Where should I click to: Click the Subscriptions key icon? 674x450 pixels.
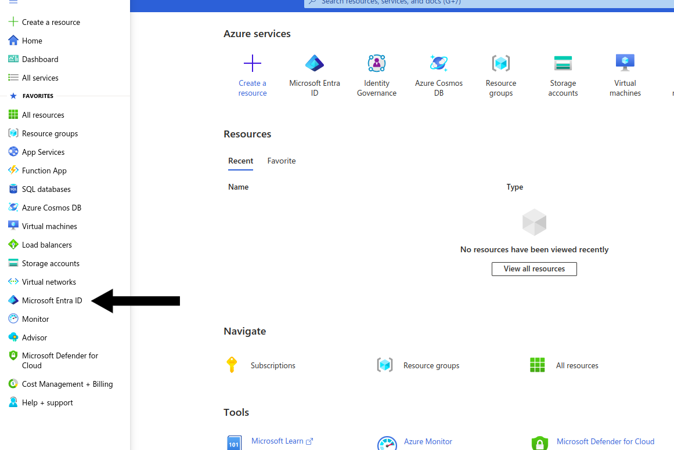232,365
